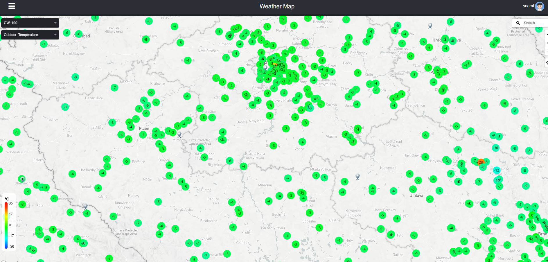
Task: Open the Outdoor: Temperature dropdown
Action: (x=30, y=35)
